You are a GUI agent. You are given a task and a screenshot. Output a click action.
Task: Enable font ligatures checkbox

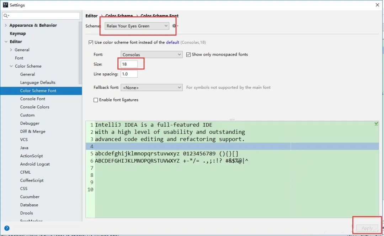[96, 100]
